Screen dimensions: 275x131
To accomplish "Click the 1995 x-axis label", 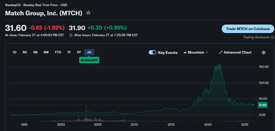I will click(x=24, y=124).
